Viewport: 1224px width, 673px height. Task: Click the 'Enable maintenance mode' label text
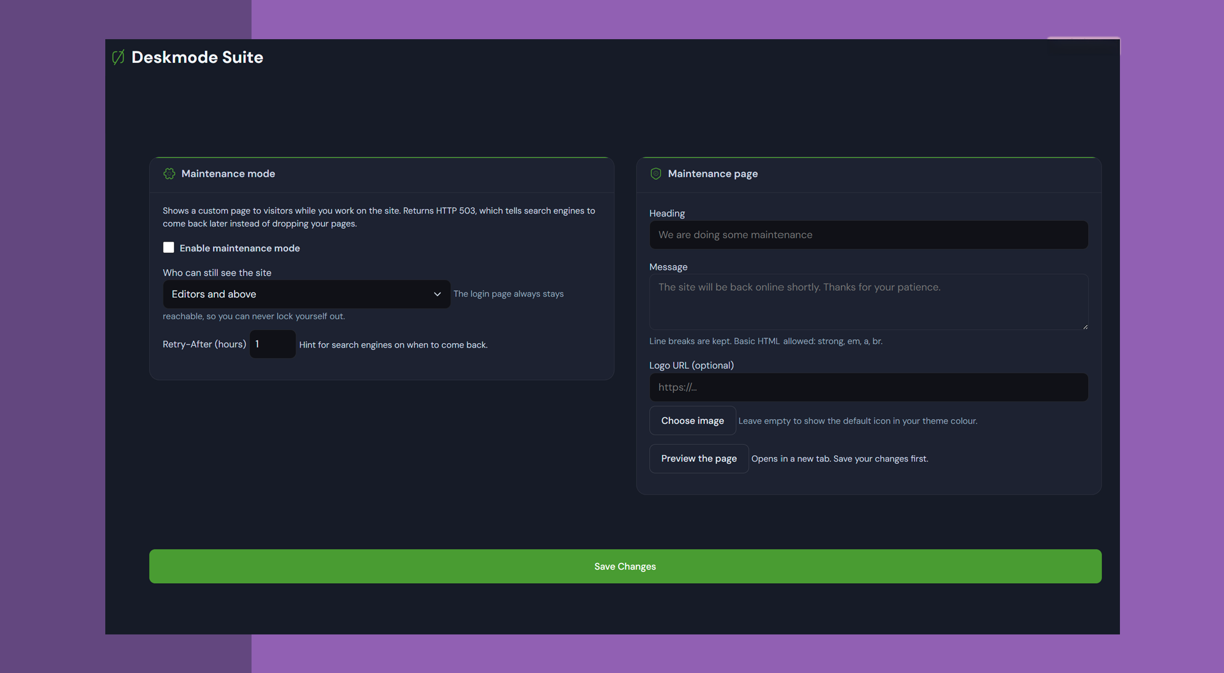[239, 248]
